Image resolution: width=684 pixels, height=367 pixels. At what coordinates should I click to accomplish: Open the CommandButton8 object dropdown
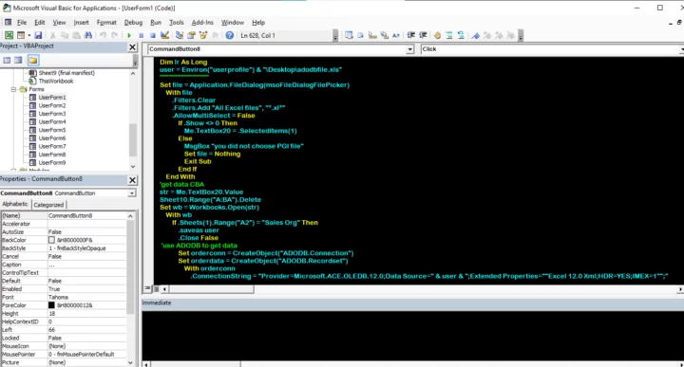pos(409,49)
